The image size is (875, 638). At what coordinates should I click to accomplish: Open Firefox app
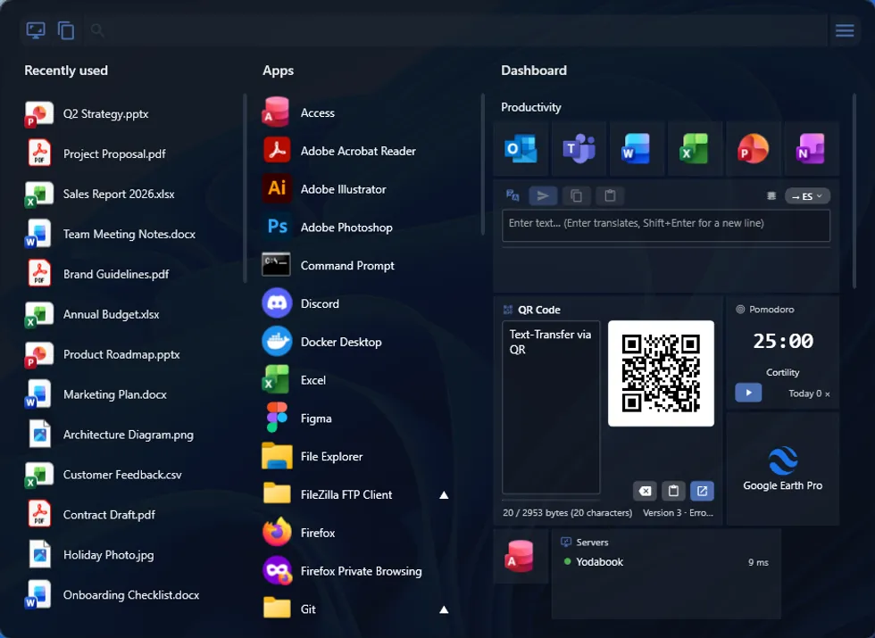[x=357, y=533]
